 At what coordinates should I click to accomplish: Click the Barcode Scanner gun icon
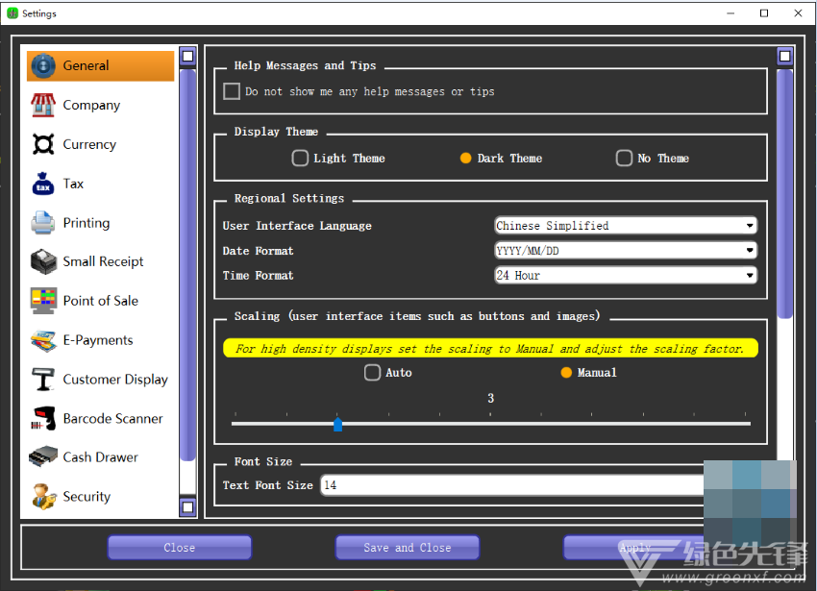click(x=43, y=418)
